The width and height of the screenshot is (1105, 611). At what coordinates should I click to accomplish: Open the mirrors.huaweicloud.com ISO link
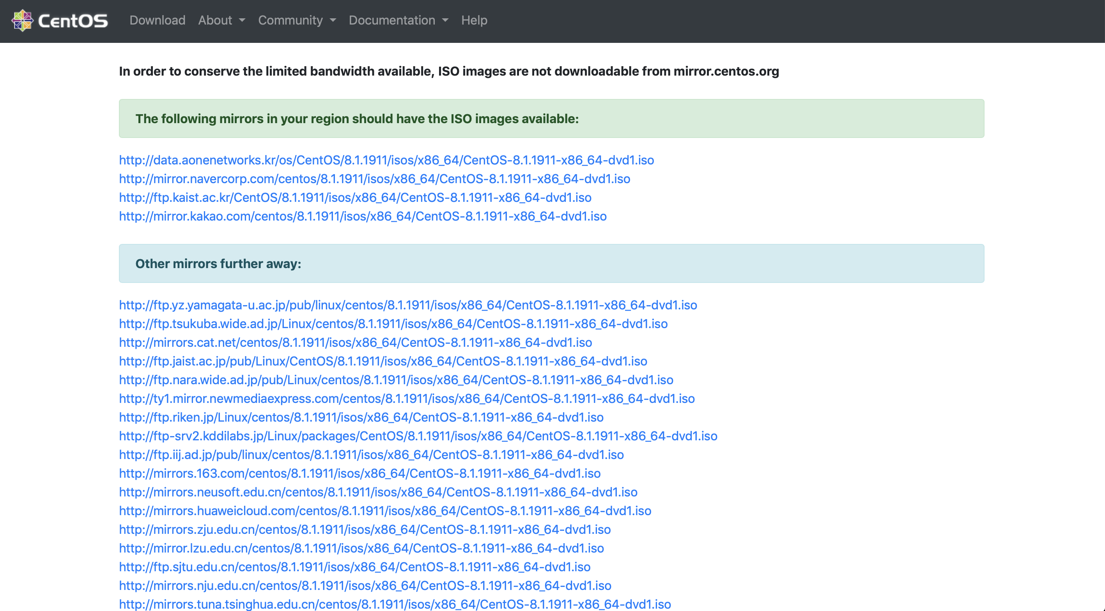(385, 511)
